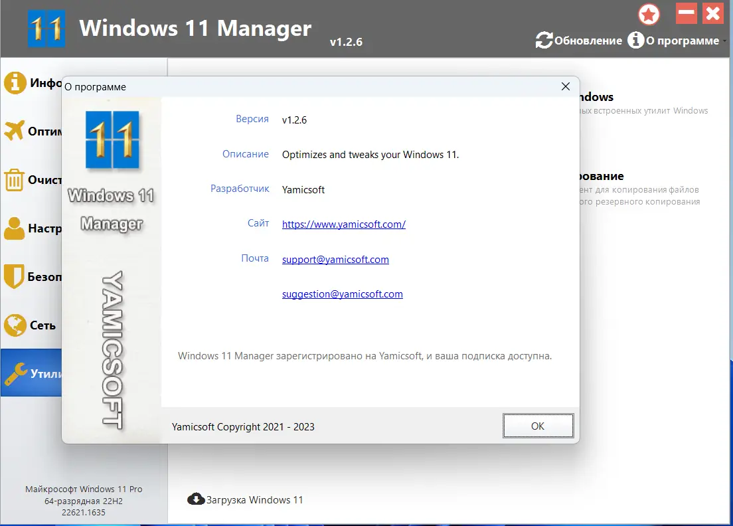This screenshot has width=733, height=526.
Task: Click the download icon near Загрузка Windows 11
Action: pyautogui.click(x=196, y=499)
